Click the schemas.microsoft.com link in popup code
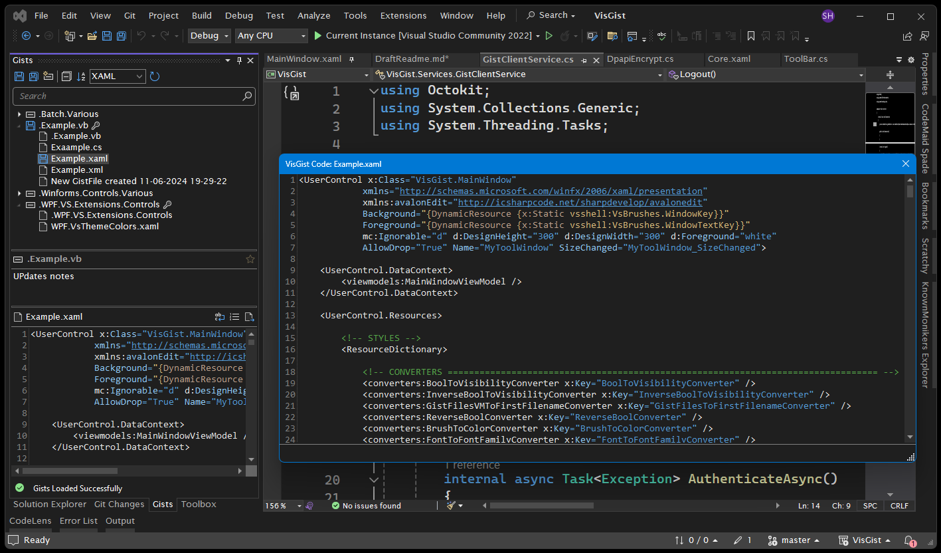 551,191
